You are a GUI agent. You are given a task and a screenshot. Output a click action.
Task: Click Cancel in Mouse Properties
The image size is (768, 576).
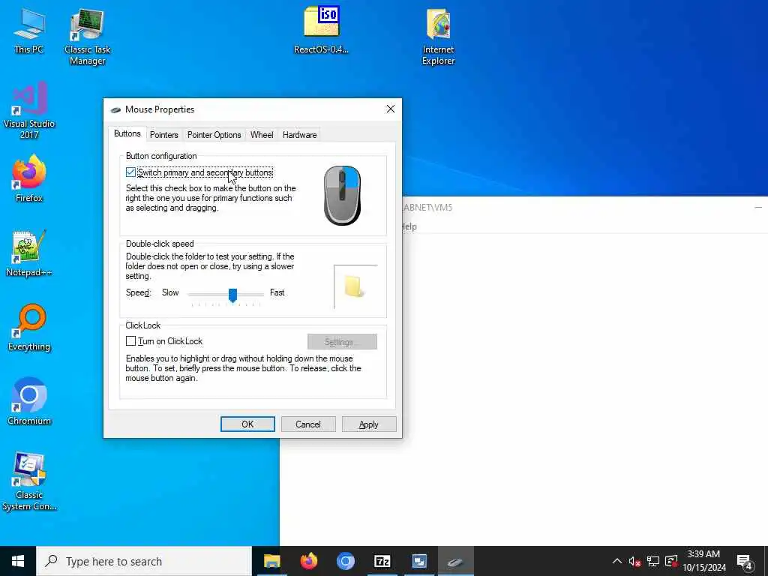308,424
